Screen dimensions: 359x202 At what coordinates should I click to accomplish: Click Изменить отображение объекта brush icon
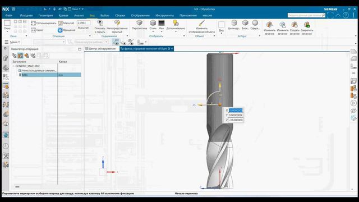[202, 23]
